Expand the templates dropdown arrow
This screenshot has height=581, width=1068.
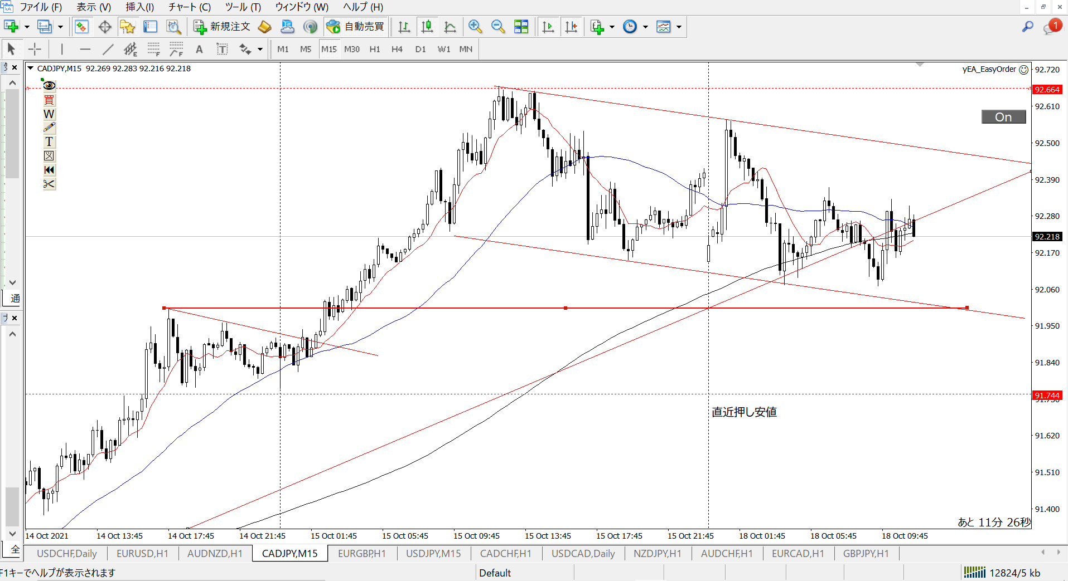click(x=679, y=27)
